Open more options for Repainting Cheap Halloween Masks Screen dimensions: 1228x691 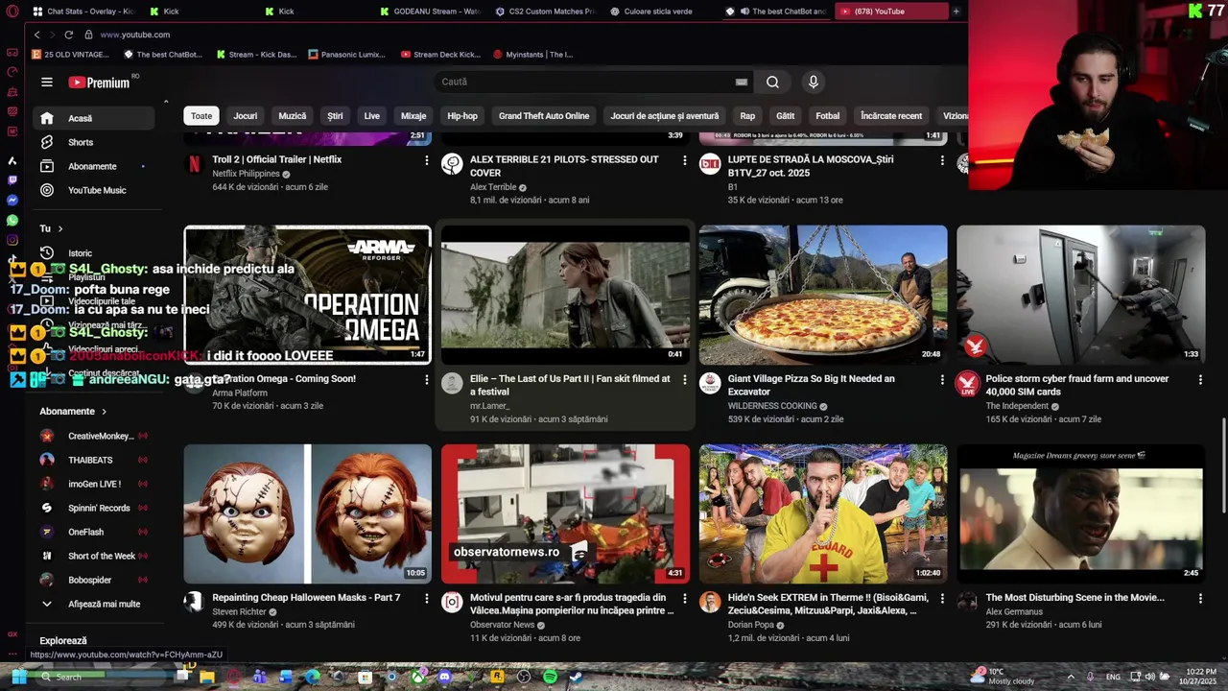click(x=427, y=599)
